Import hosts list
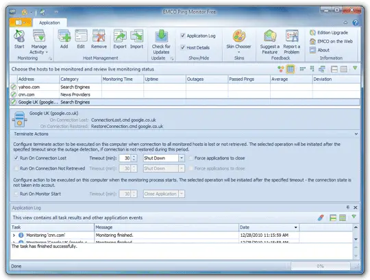The height and width of the screenshot is (280, 370). 136,39
